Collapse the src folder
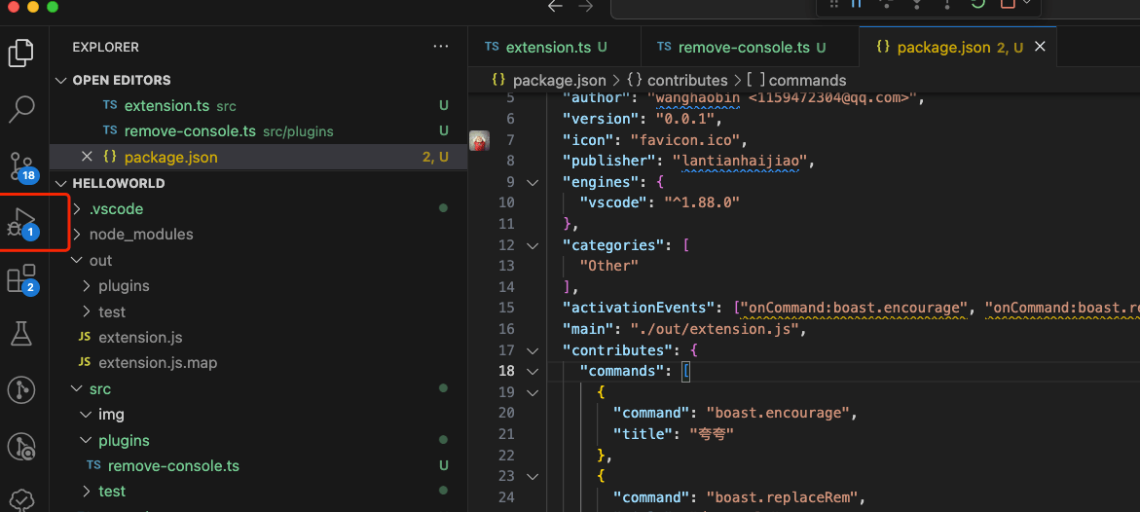This screenshot has height=512, width=1140. coord(77,388)
